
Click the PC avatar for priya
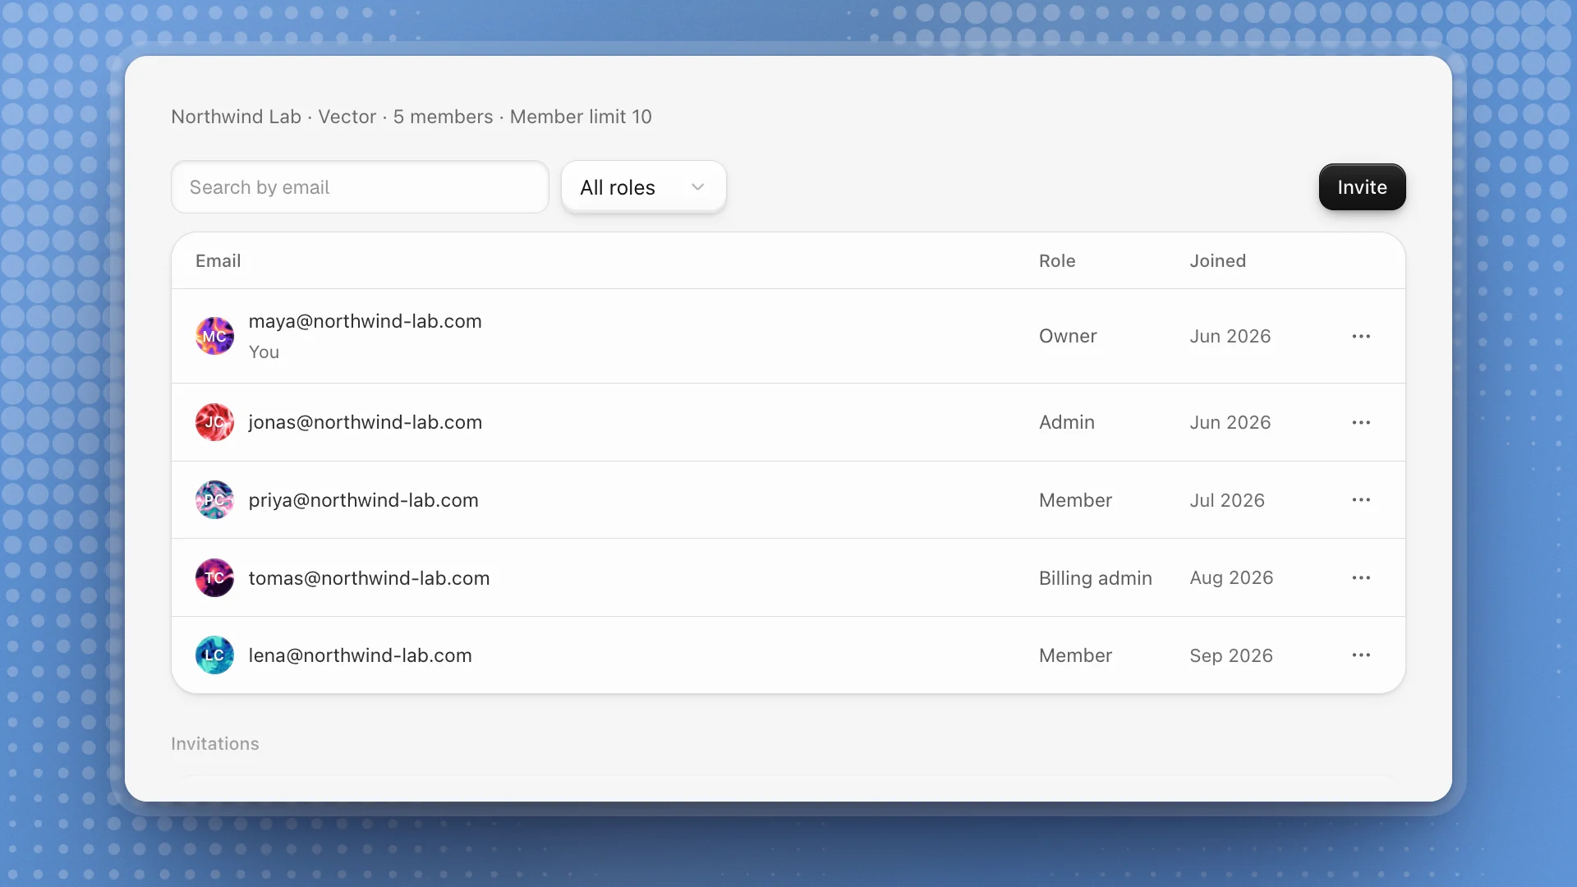pos(214,500)
